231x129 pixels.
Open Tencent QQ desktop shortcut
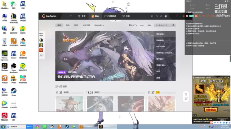tap(23, 42)
